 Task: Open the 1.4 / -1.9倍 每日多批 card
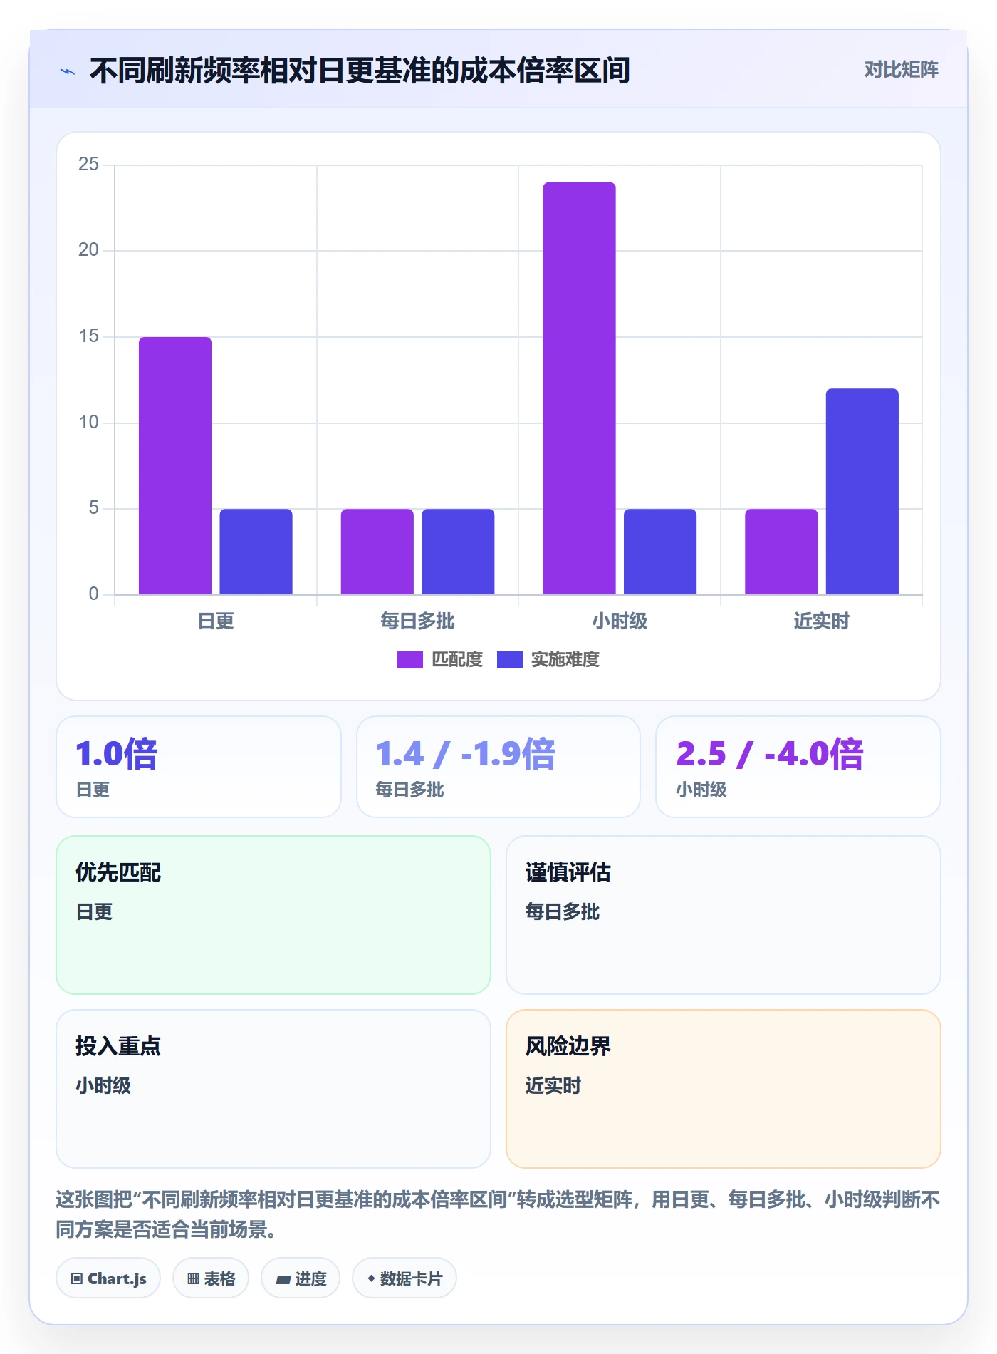tap(499, 767)
